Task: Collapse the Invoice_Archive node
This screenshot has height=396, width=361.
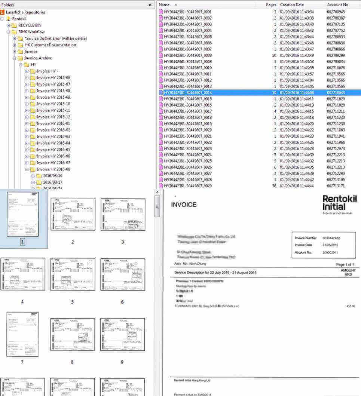Action: (x=14, y=58)
